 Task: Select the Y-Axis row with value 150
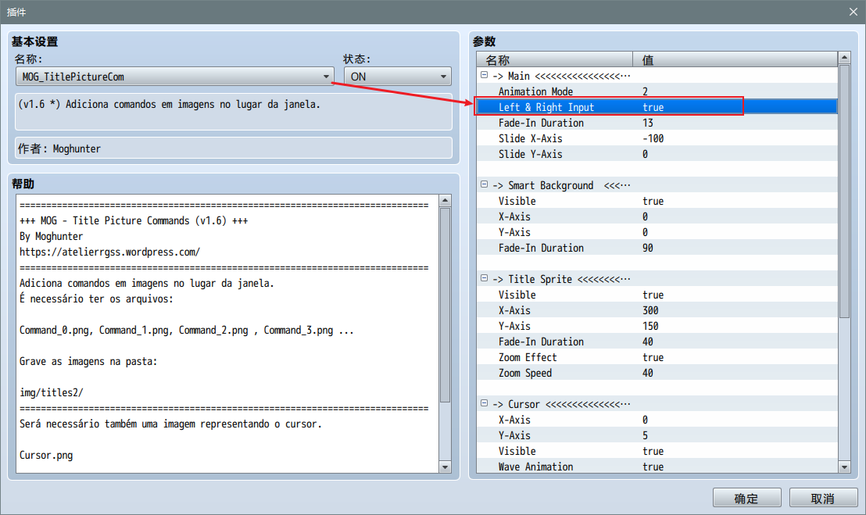point(657,326)
